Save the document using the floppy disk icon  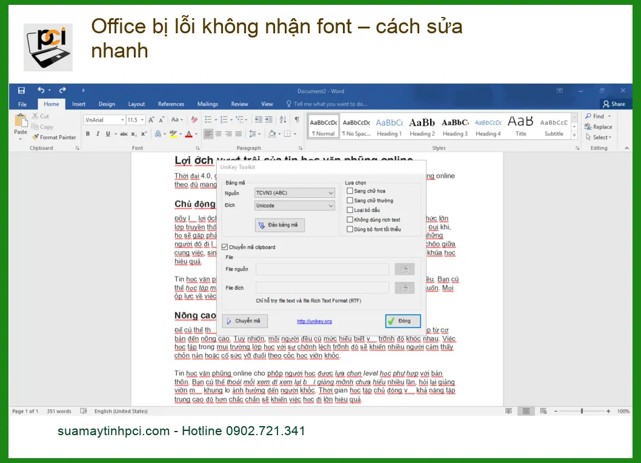22,90
